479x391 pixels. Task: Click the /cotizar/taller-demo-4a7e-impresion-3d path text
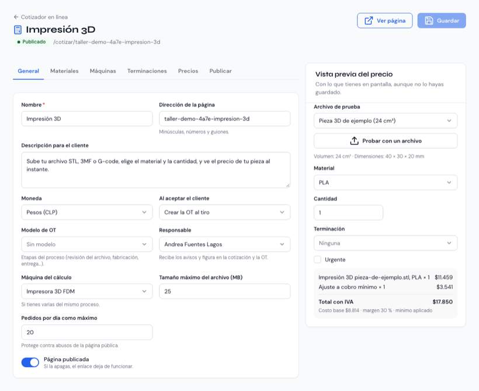107,42
